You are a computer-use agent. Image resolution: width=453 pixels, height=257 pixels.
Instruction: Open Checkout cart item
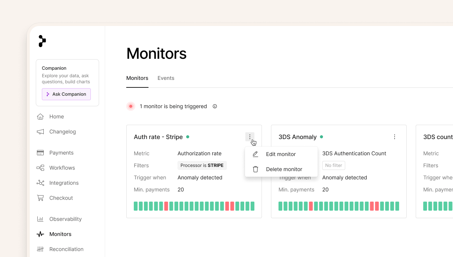pyautogui.click(x=55, y=198)
